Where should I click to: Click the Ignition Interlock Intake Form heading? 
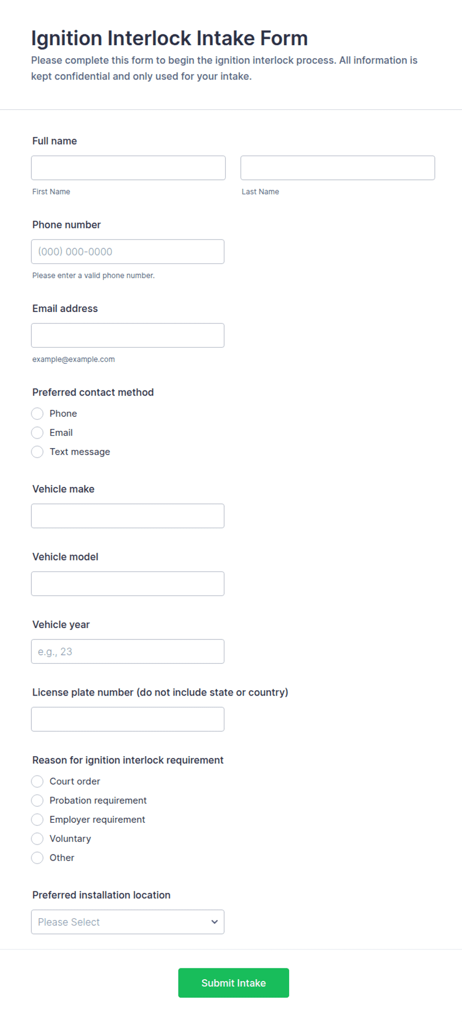pyautogui.click(x=169, y=38)
